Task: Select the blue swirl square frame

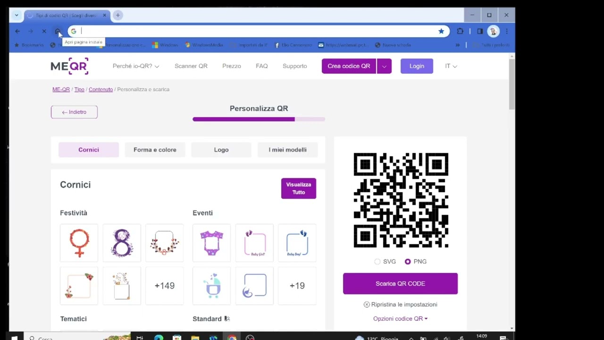Action: click(254, 286)
